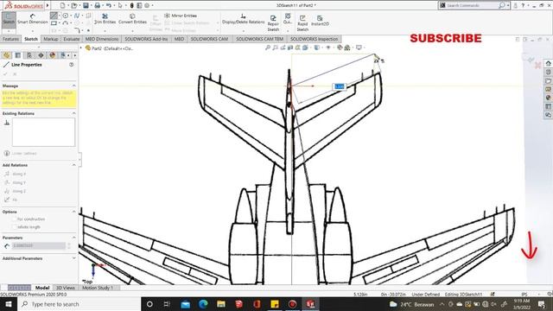Click the New document icon

click(62, 5)
